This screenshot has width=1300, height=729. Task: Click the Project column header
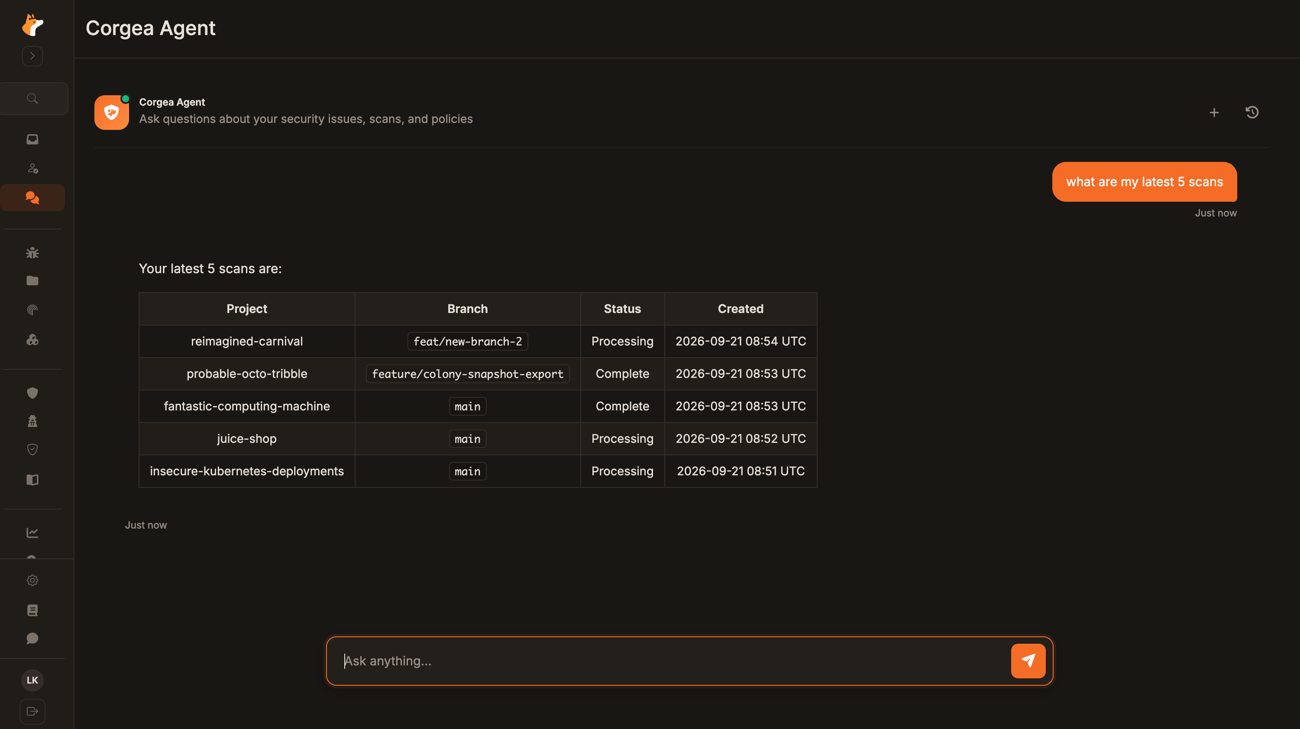[247, 309]
